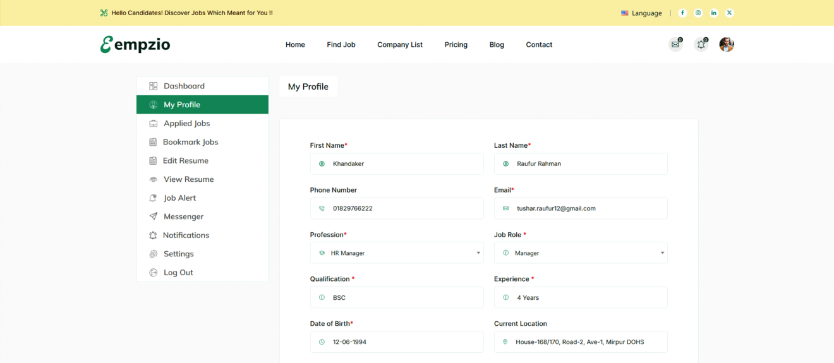This screenshot has width=834, height=363.
Task: Click the clock icon in Date of Birth
Action: pyautogui.click(x=322, y=342)
